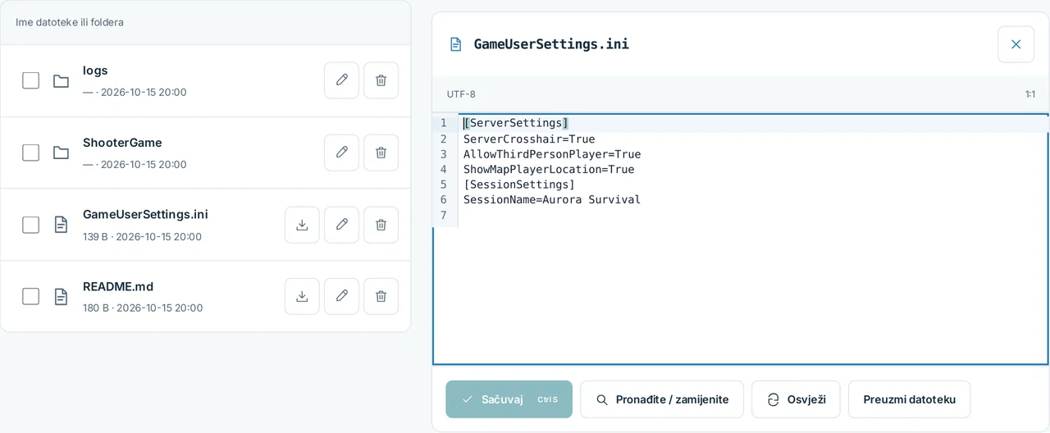Image resolution: width=1050 pixels, height=433 pixels.
Task: Click the pencil icon for ShooterGame folder
Action: click(341, 153)
